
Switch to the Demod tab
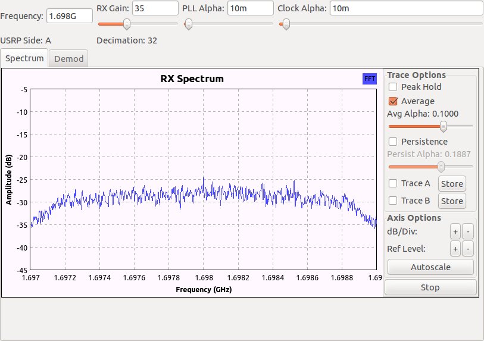pyautogui.click(x=69, y=58)
